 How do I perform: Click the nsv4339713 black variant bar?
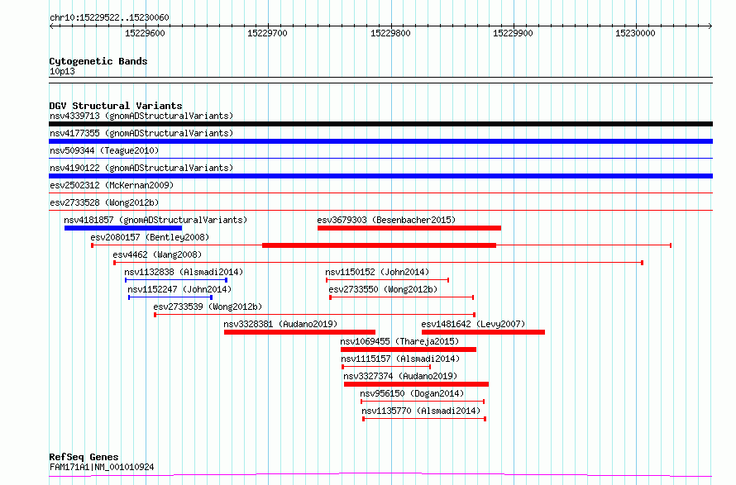pos(380,124)
